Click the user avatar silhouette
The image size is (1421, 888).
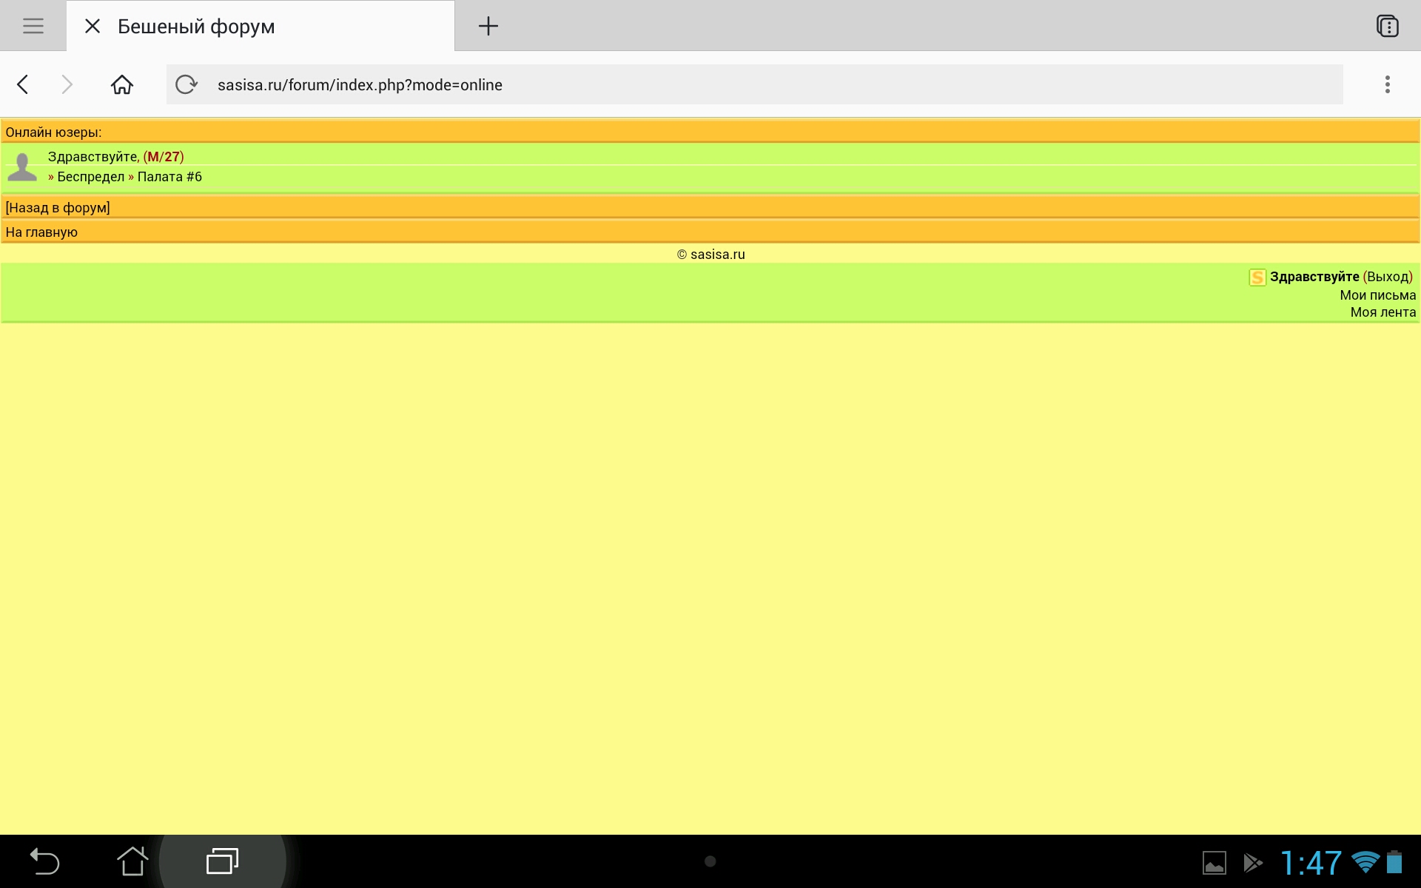click(22, 166)
